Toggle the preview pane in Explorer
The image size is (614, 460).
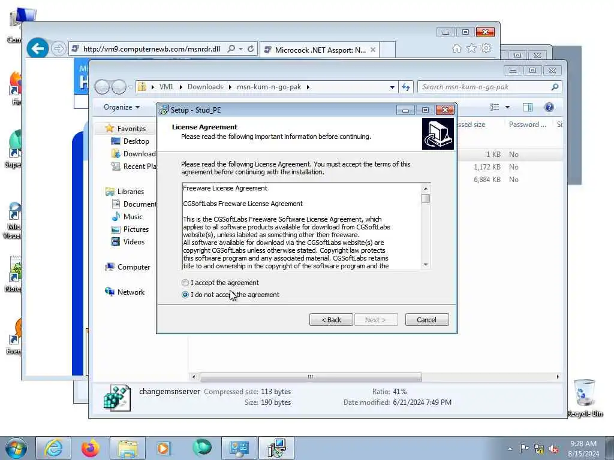click(x=528, y=107)
